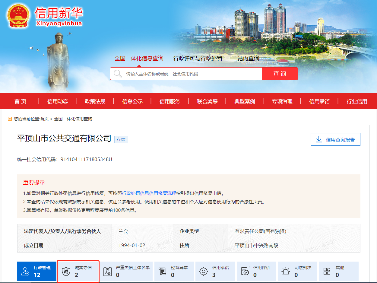This screenshot has width=377, height=283.
Task: Open 信用动态 navigation item
Action: 58,101
